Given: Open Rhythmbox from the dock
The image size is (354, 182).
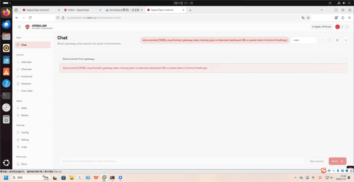Looking at the screenshot, I should (x=6, y=48).
